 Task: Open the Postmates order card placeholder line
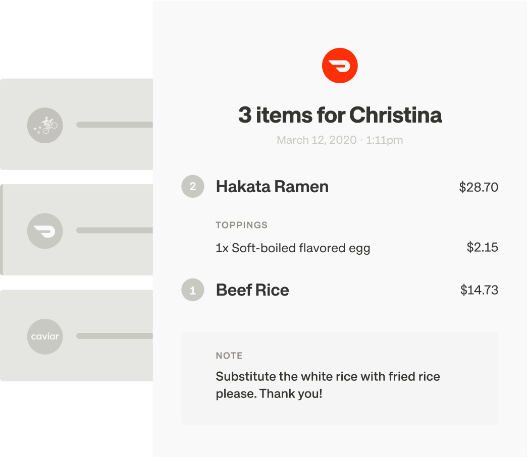click(x=115, y=125)
